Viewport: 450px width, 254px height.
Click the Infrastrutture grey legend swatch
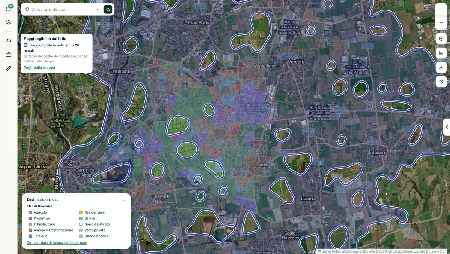tap(30, 224)
